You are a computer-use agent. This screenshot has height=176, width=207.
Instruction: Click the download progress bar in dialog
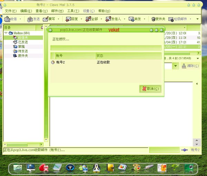click(x=106, y=48)
